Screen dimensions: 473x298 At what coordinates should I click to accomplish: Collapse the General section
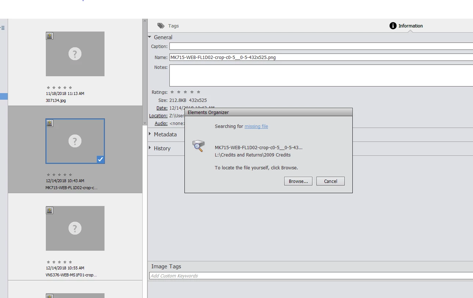tap(150, 37)
